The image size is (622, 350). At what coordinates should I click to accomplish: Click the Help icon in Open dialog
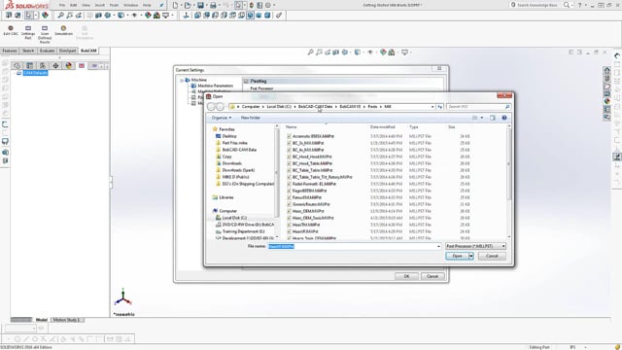pyautogui.click(x=504, y=118)
